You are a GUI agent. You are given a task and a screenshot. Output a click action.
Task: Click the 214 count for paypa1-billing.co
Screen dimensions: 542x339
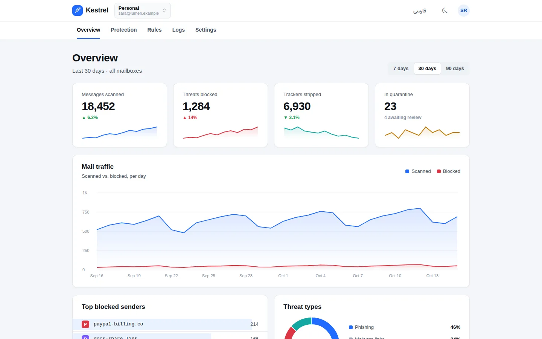click(254, 324)
